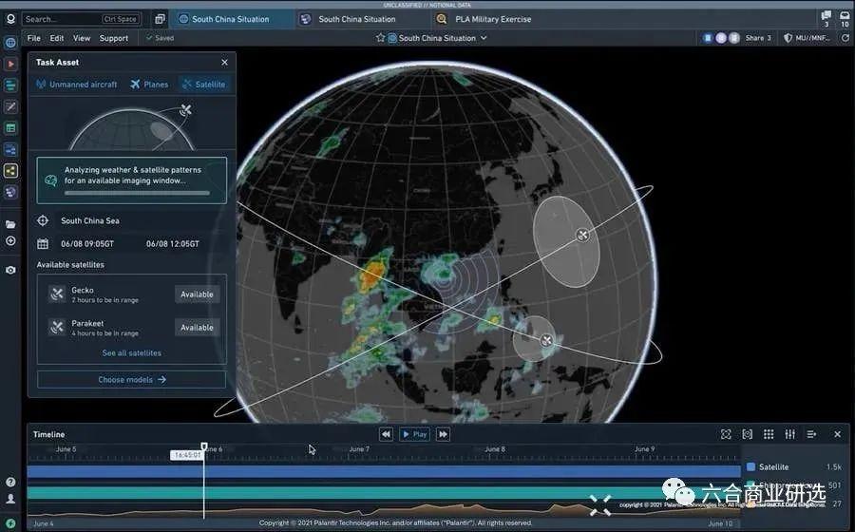Click the 06/08 09:05GT start time
This screenshot has width=855, height=532.
[x=87, y=243]
